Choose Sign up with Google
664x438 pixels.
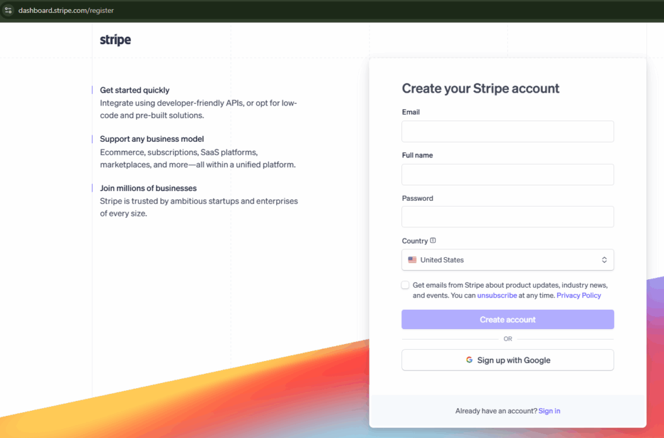coord(507,360)
